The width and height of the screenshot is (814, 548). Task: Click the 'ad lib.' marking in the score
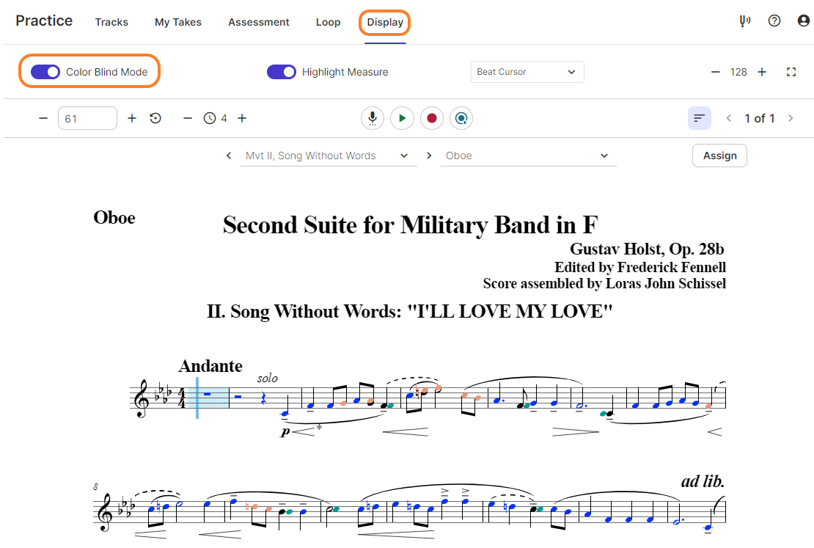[x=703, y=481]
